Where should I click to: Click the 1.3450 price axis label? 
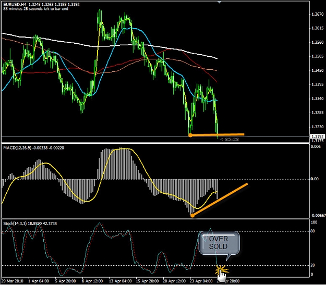pyautogui.click(x=318, y=70)
